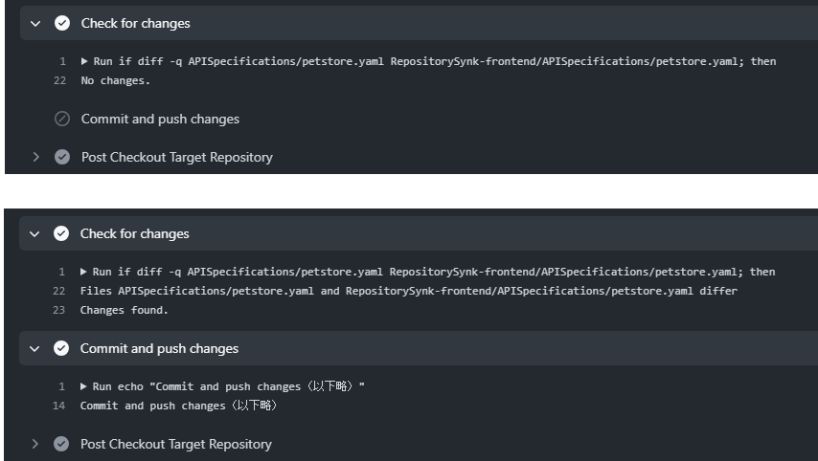Expand Post Checkout Target Repository in upper panel

pos(36,157)
